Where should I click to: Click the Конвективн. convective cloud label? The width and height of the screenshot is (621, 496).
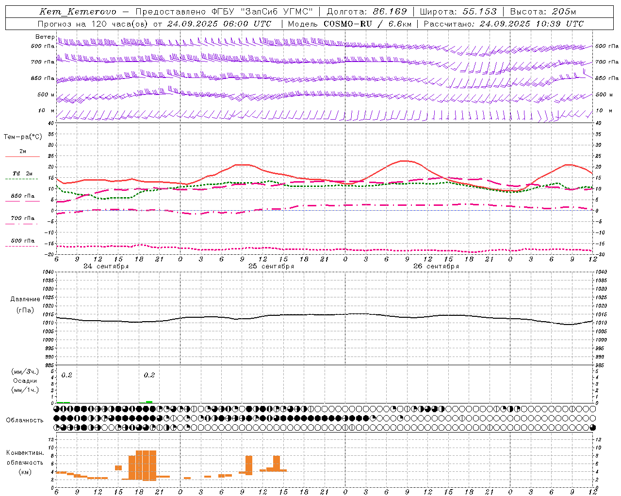[25, 453]
